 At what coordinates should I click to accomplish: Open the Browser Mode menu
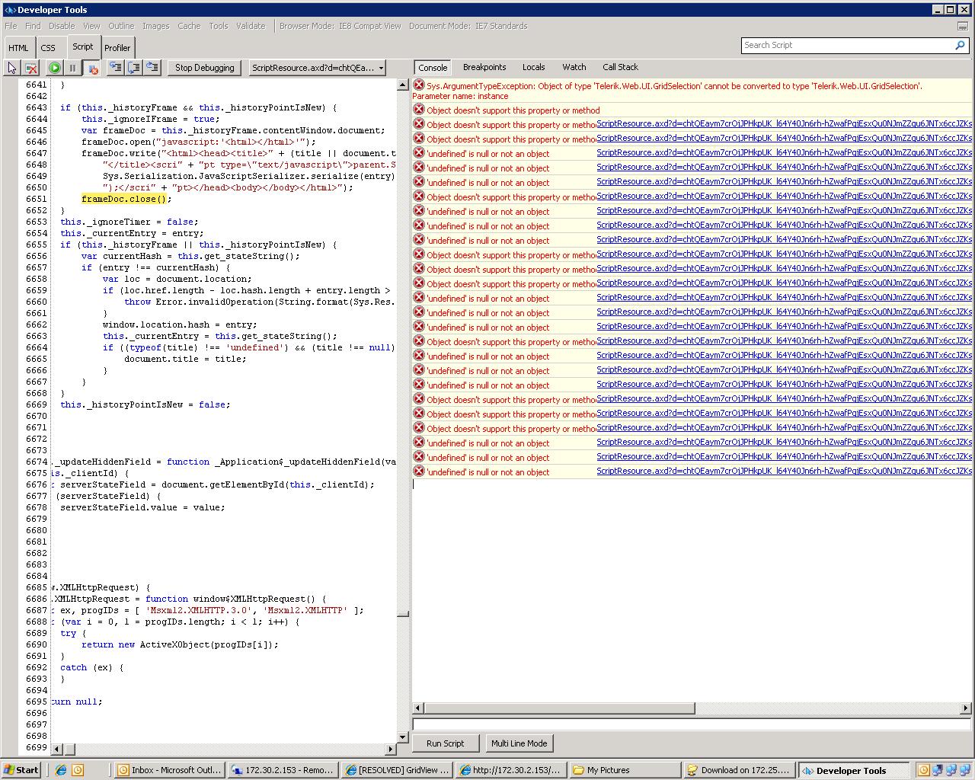(340, 26)
